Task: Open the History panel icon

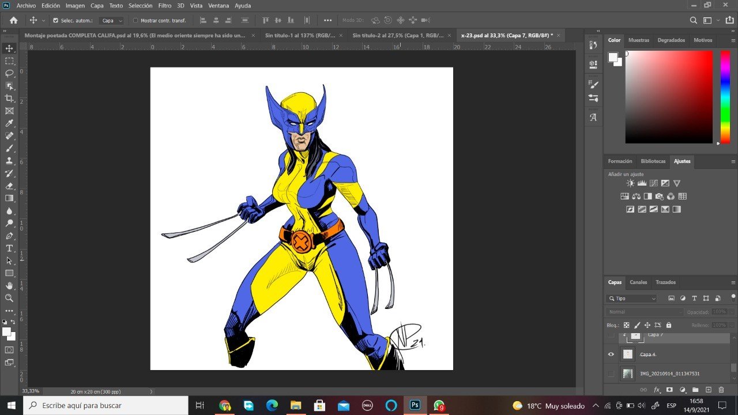Action: pyautogui.click(x=593, y=46)
